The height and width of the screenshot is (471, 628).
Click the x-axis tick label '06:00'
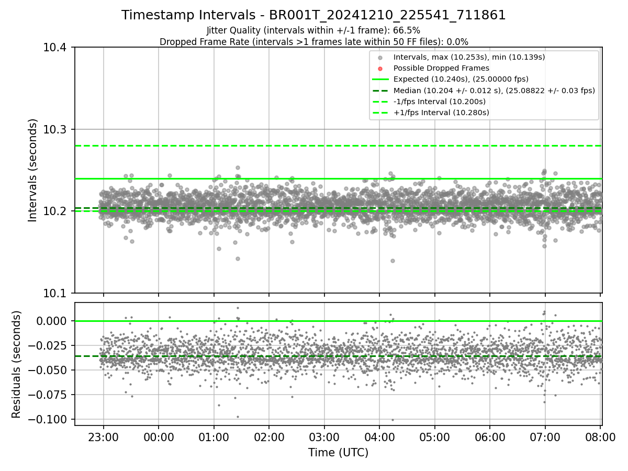tap(490, 436)
